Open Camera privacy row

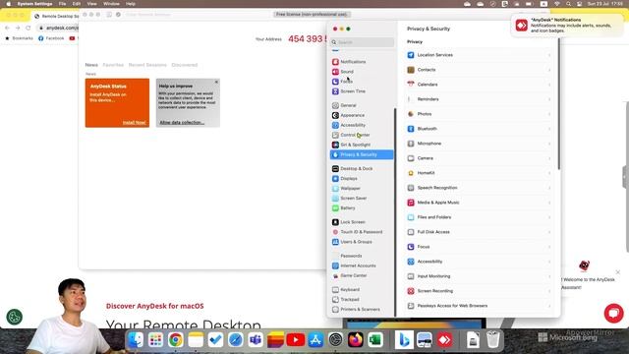(479, 158)
